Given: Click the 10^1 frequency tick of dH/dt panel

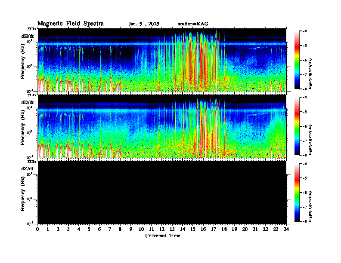Looking at the screenshot, I should point(29,41).
